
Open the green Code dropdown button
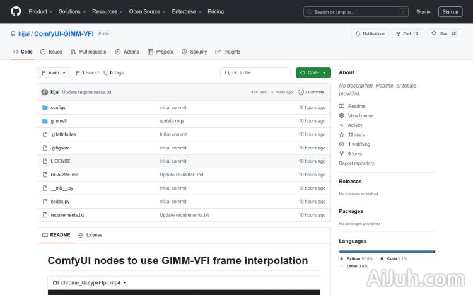[x=313, y=72]
